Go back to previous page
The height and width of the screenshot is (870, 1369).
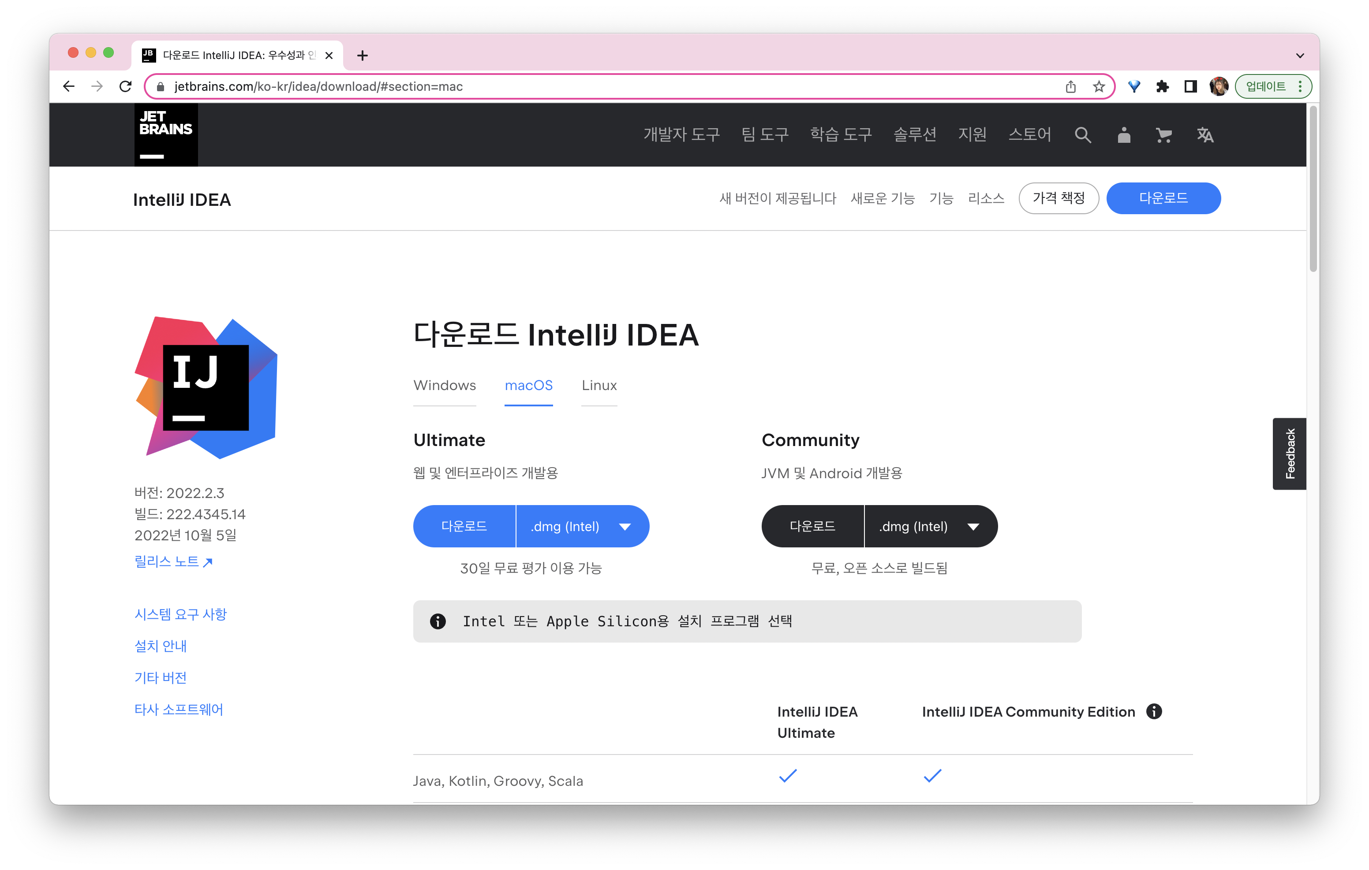pos(69,86)
